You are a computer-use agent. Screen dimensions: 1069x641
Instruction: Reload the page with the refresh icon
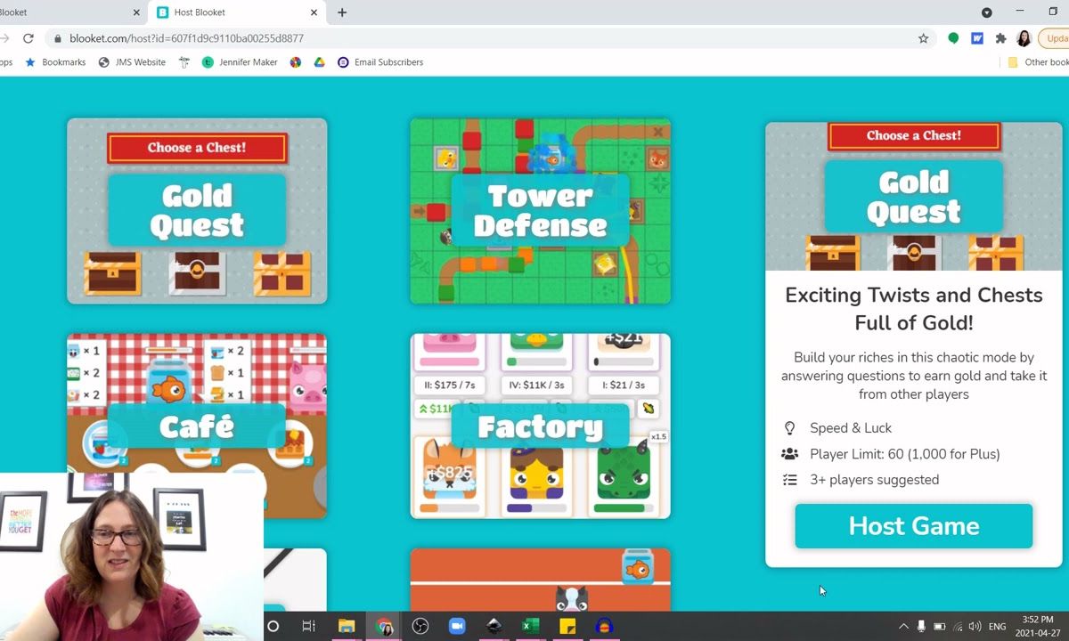tap(29, 38)
